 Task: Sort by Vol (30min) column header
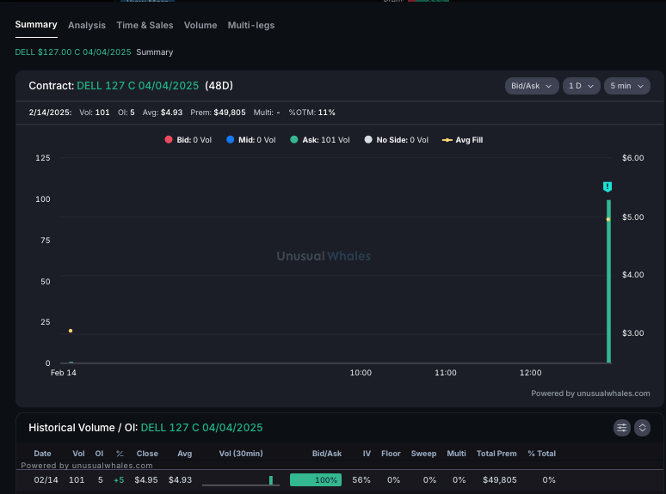(241, 454)
